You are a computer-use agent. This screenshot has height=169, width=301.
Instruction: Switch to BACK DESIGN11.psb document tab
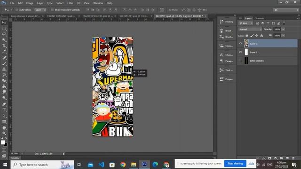click(x=98, y=16)
